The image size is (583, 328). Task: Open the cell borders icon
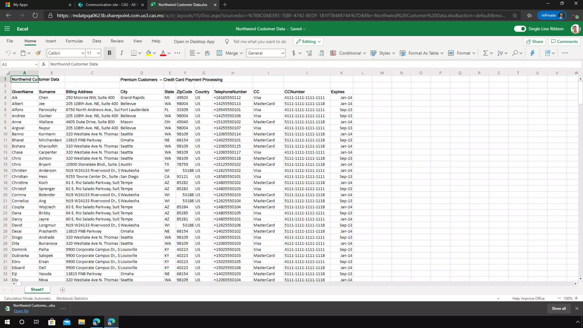[x=134, y=53]
